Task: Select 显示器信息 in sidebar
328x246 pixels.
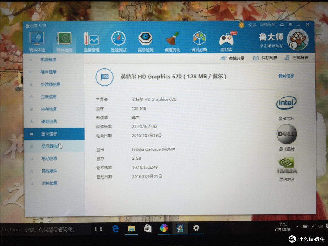Action: (54, 146)
